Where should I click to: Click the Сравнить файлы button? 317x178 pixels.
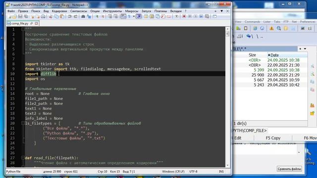tap(289, 169)
